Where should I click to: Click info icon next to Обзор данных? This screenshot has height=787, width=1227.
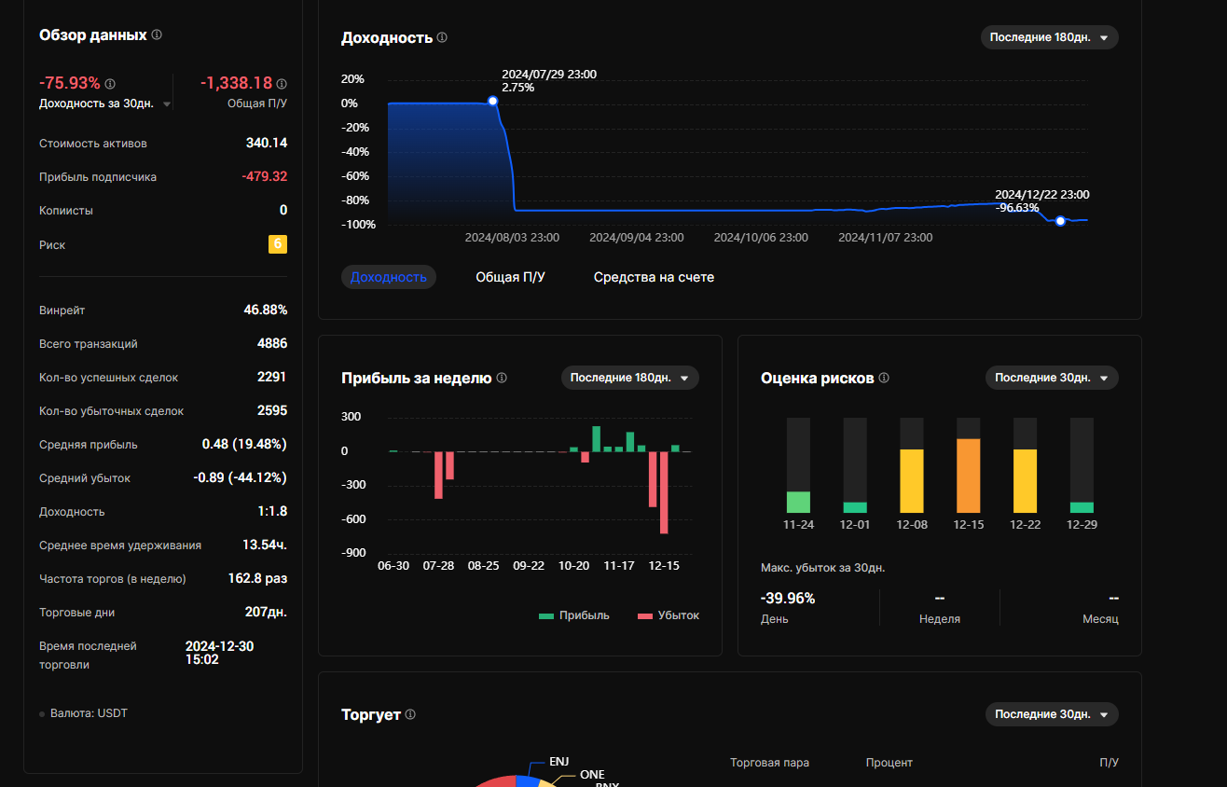pyautogui.click(x=157, y=35)
